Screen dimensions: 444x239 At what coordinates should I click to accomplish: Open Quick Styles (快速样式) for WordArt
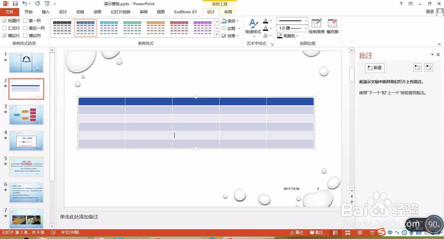(253, 28)
